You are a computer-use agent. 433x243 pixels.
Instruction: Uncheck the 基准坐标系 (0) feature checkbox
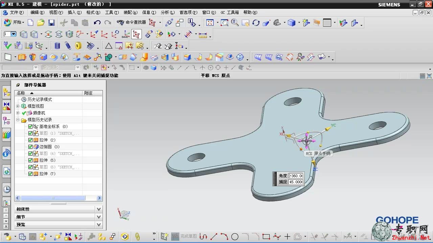[30, 127]
